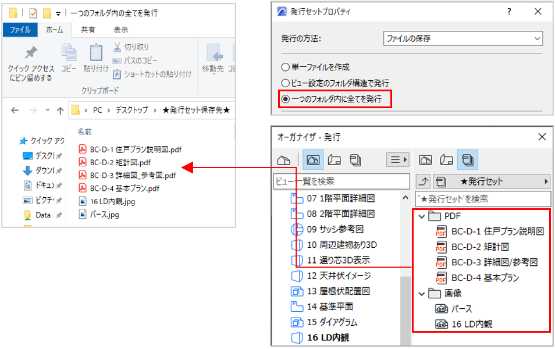Switch to 共有 ribbon tab
This screenshot has height=349, width=555.
coord(88,30)
